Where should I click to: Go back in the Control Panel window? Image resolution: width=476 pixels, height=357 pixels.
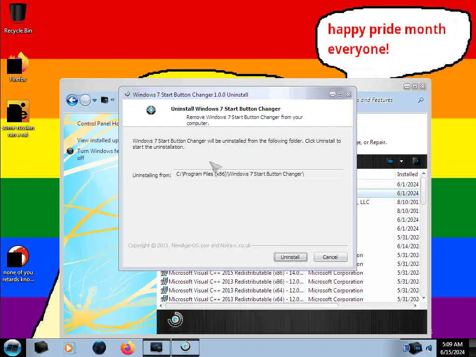(72, 100)
